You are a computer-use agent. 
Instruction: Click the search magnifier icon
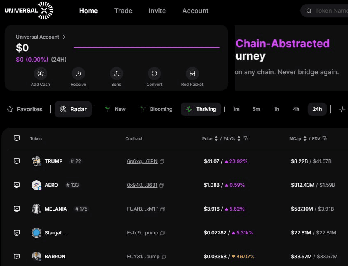tap(309, 11)
